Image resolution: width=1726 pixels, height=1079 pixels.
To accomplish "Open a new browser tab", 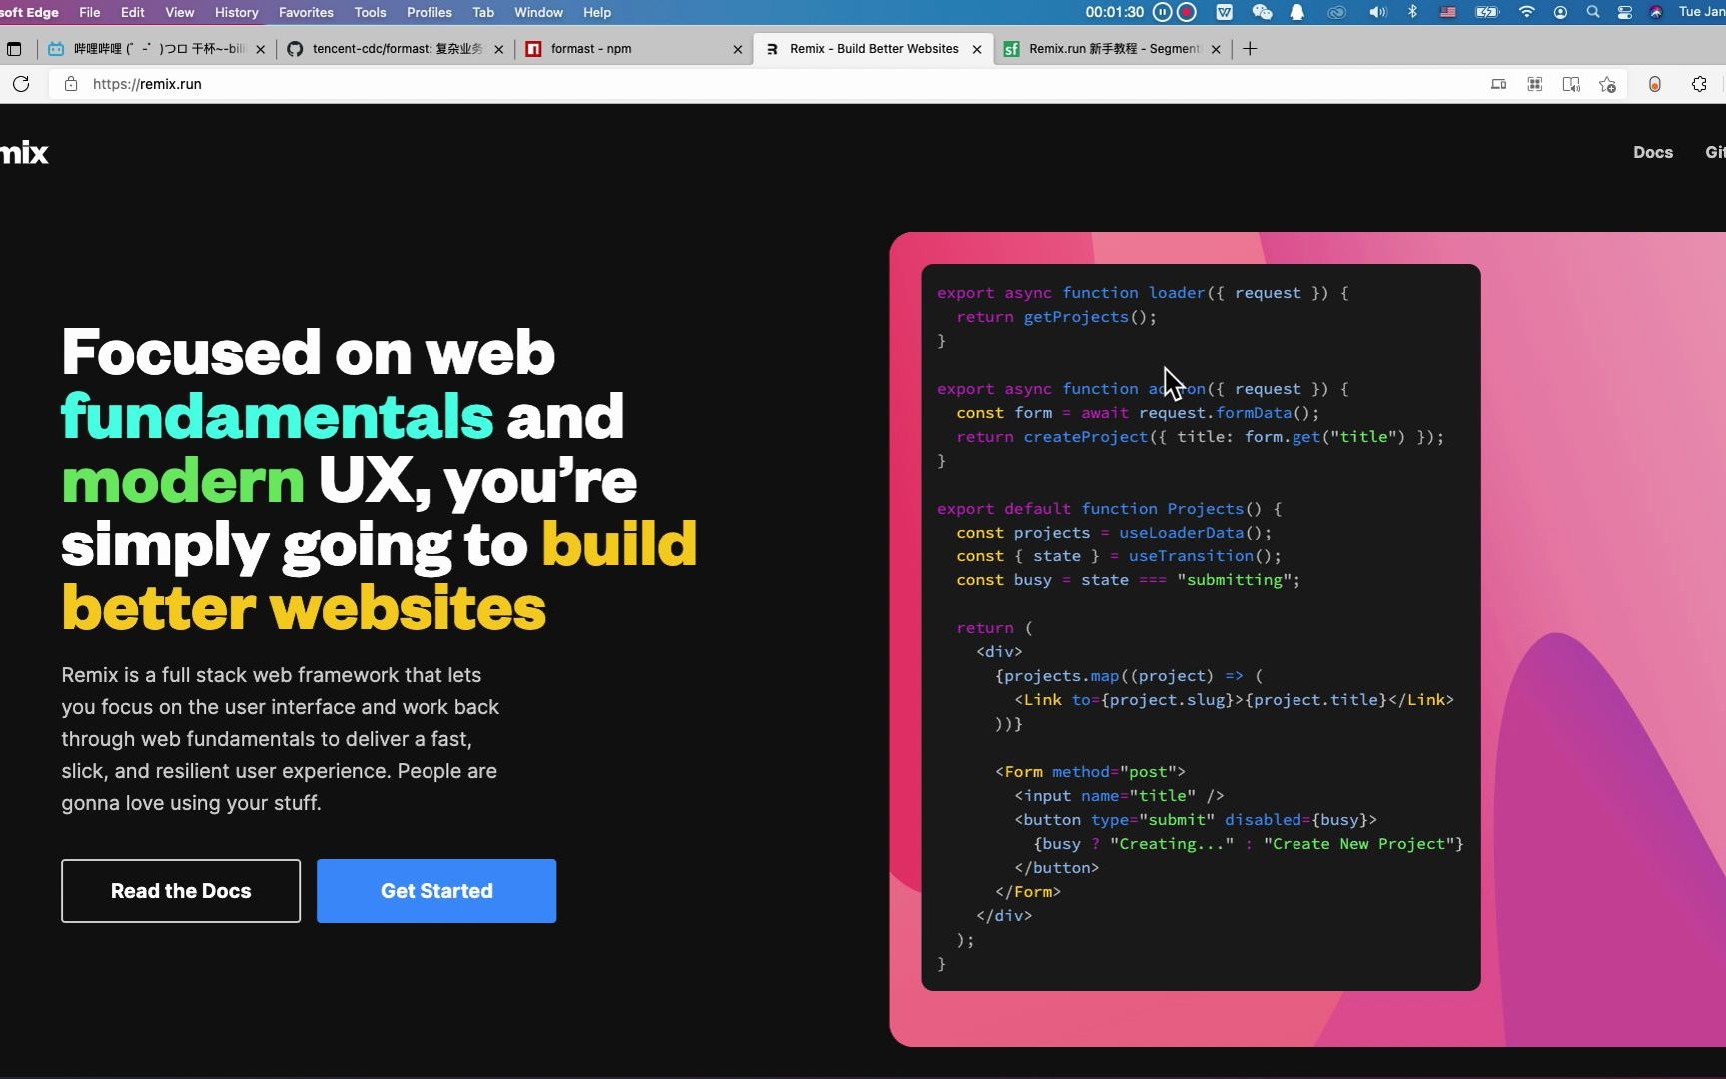I will [x=1250, y=48].
